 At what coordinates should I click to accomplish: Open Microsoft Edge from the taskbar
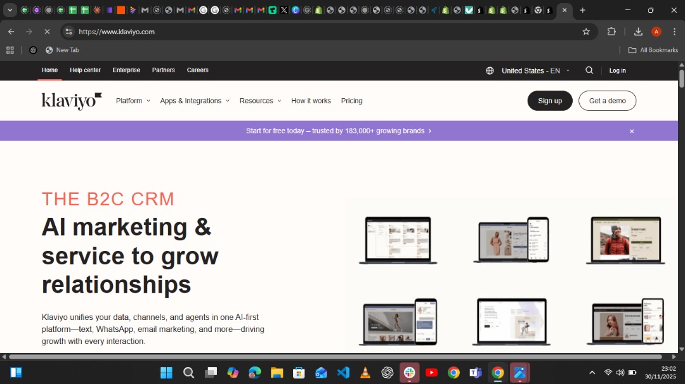click(x=255, y=373)
